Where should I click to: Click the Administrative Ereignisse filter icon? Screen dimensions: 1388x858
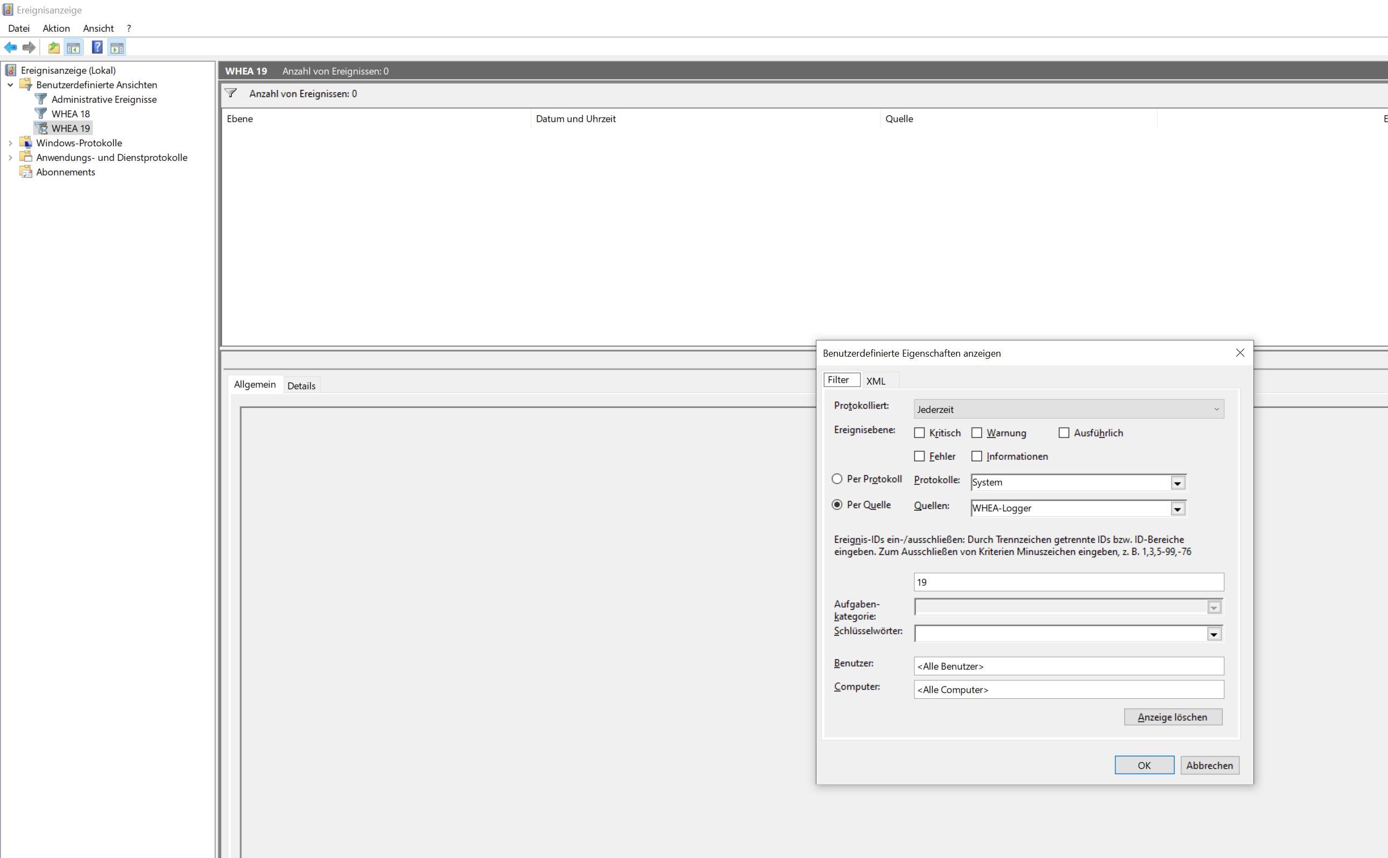[x=41, y=100]
